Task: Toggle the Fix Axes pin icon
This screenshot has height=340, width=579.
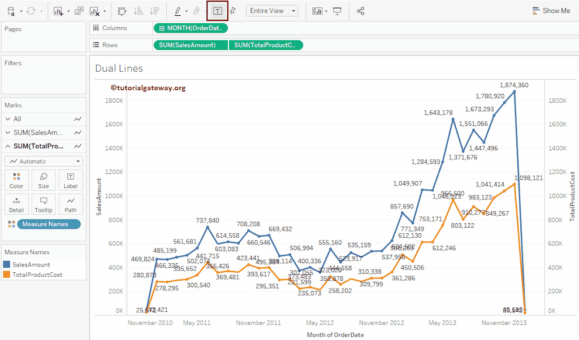Action: pos(233,11)
